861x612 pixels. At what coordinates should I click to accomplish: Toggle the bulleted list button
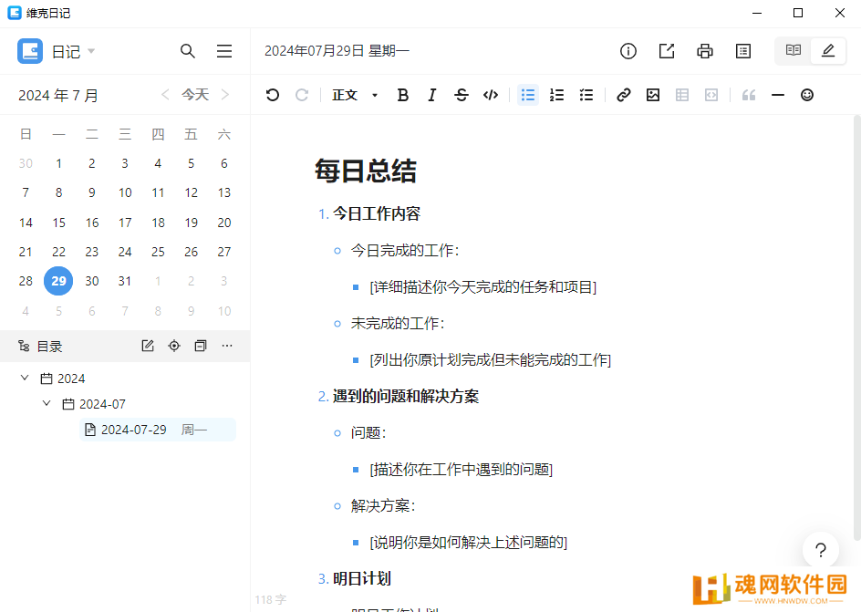coord(528,95)
